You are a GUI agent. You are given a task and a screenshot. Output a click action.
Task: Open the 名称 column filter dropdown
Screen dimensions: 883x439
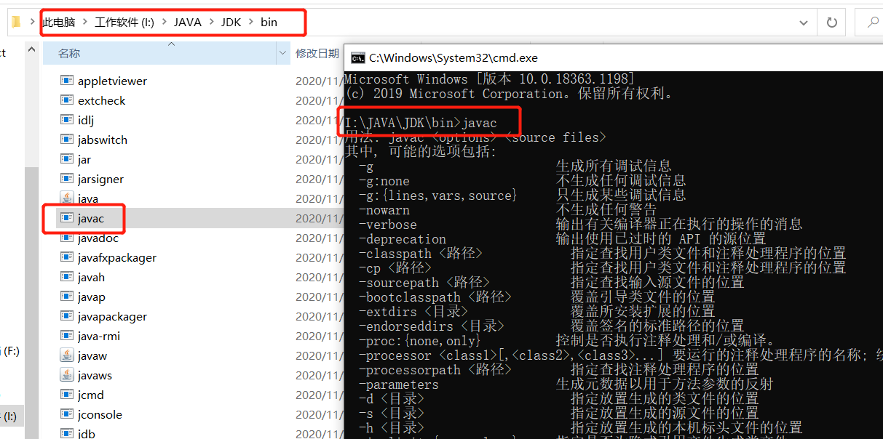point(283,53)
